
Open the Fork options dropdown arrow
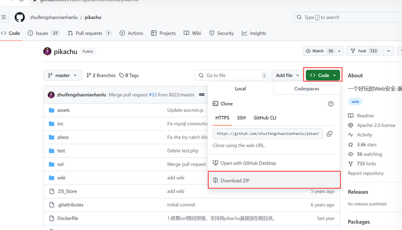[x=389, y=51]
